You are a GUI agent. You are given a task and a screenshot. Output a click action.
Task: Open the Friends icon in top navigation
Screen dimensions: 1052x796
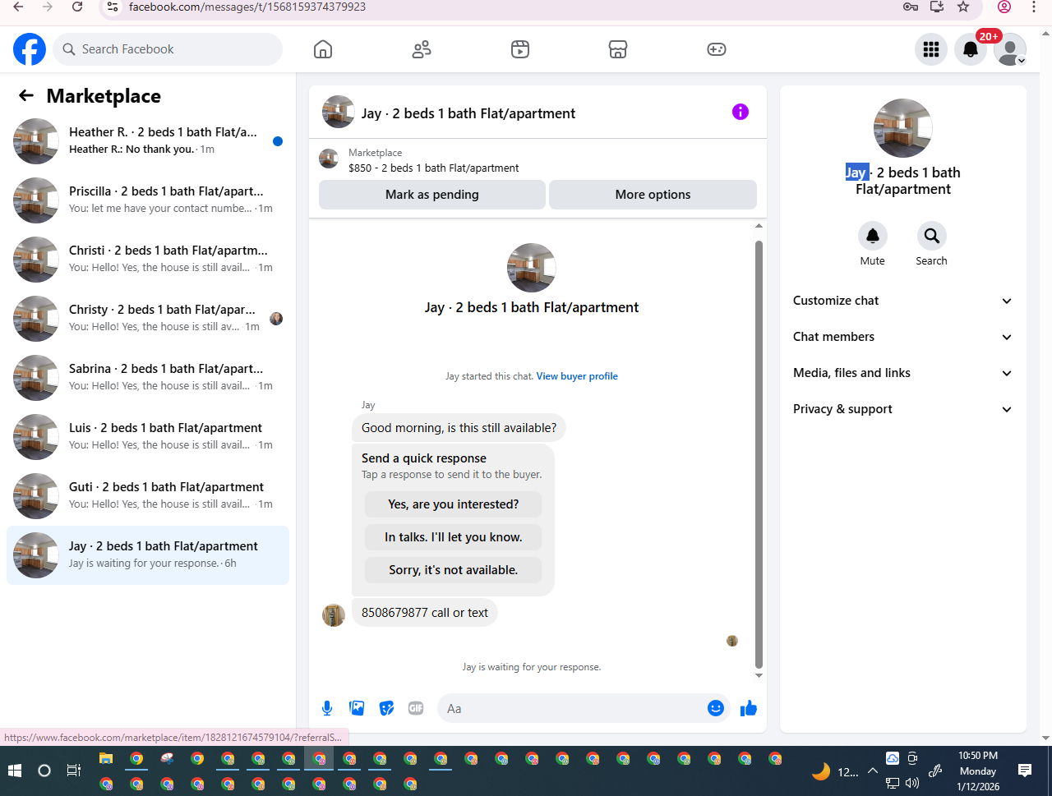coord(422,49)
